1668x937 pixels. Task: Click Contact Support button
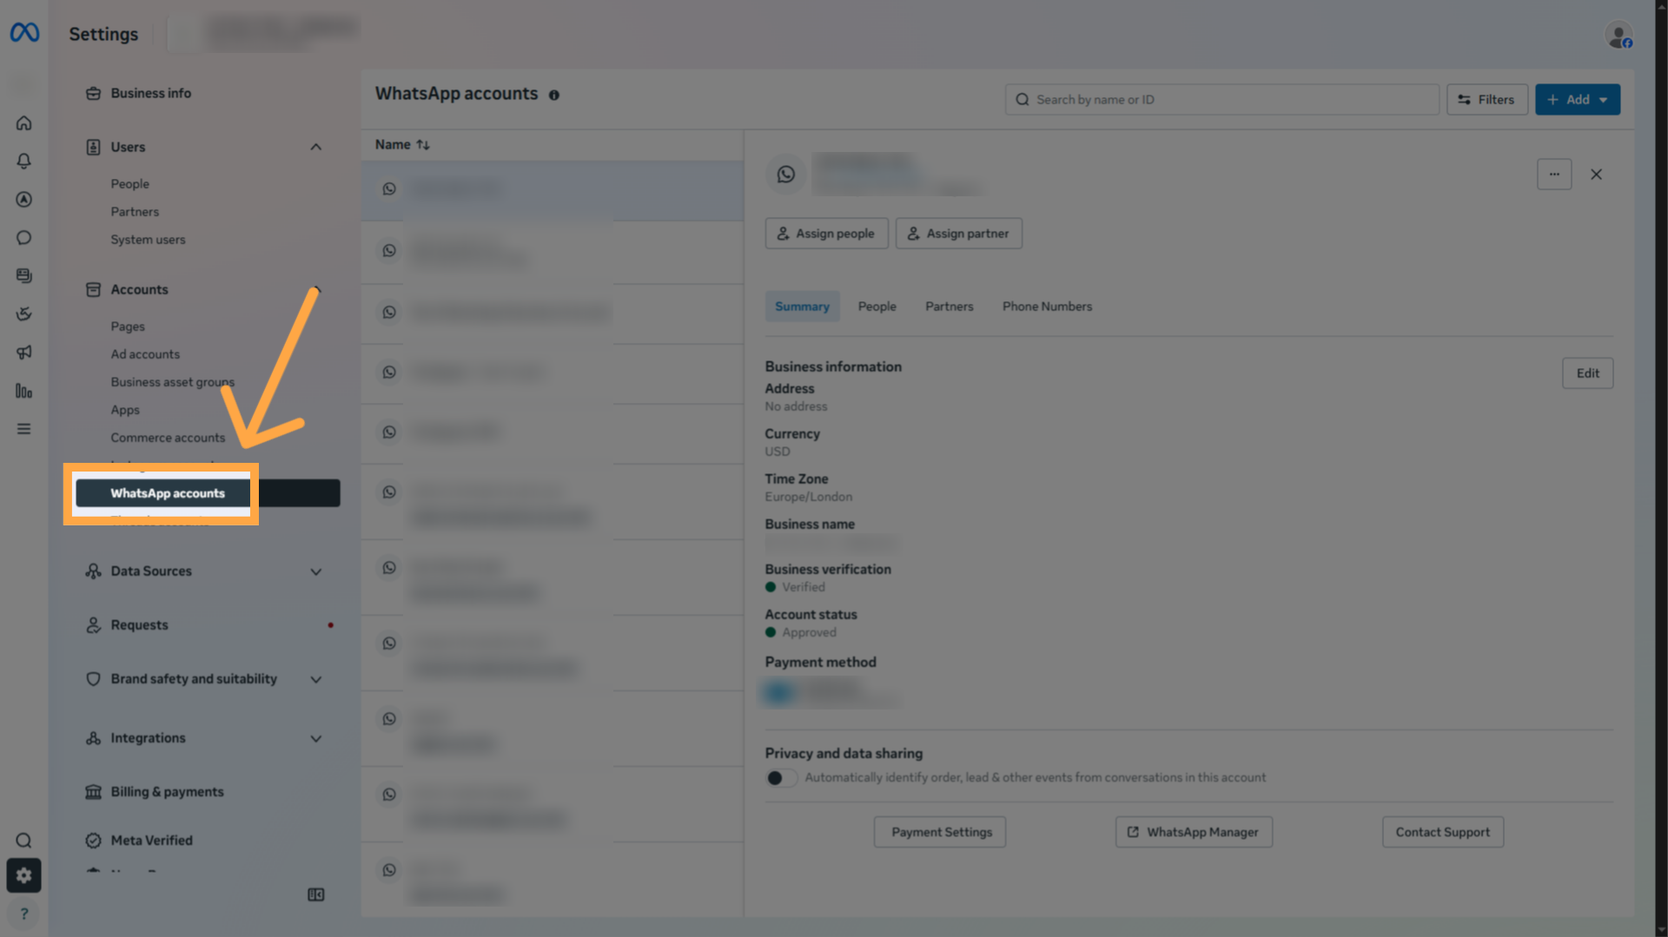(1442, 832)
